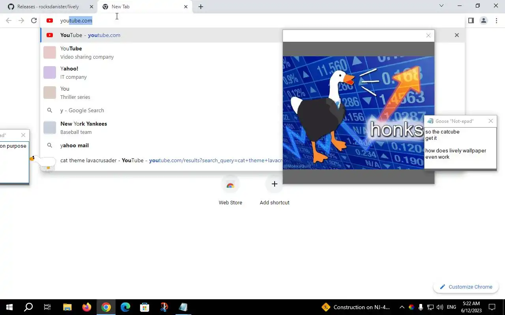Launch Firefox from the taskbar
Image resolution: width=505 pixels, height=315 pixels.
tap(87, 307)
